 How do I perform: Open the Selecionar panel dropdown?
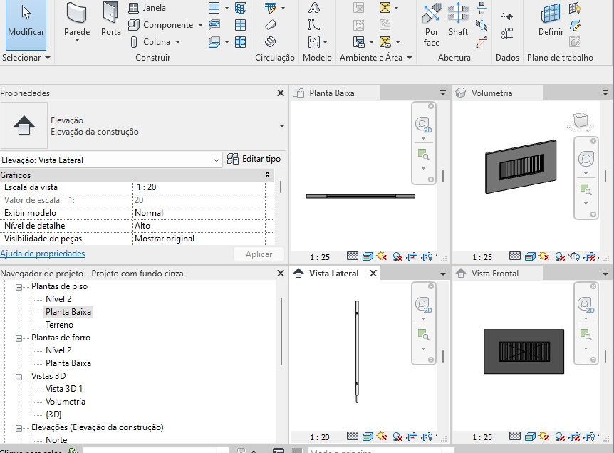point(48,58)
